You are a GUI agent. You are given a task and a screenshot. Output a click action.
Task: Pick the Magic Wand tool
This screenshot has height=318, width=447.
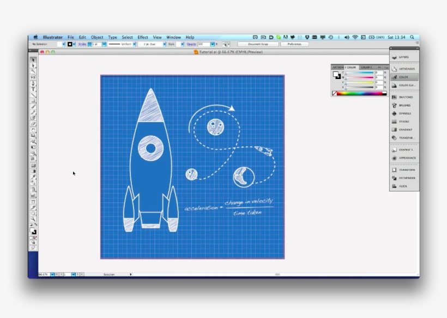[x=33, y=71]
